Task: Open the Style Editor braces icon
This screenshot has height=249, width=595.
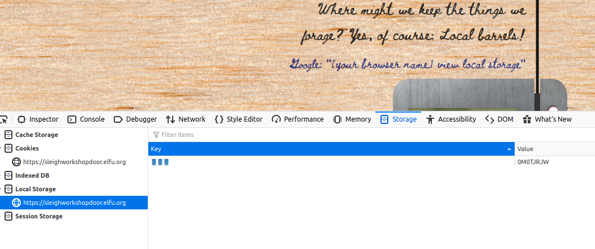Action: point(219,119)
